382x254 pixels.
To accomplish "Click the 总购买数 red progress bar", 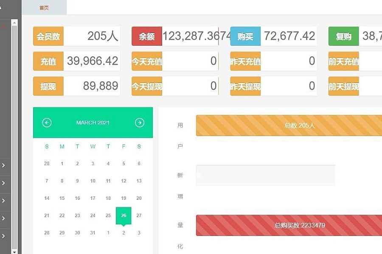I will 289,225.
